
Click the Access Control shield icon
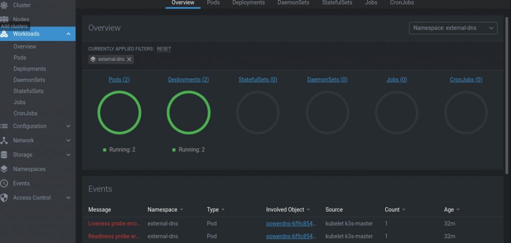click(4, 198)
